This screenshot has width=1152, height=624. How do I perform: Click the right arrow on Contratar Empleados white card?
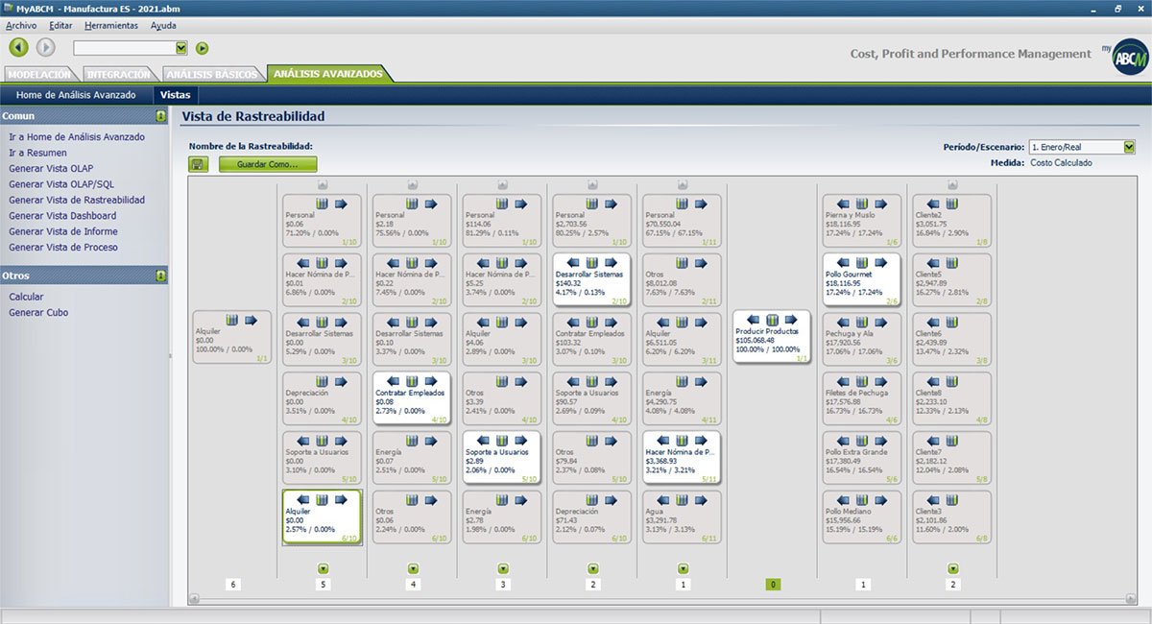tap(429, 381)
